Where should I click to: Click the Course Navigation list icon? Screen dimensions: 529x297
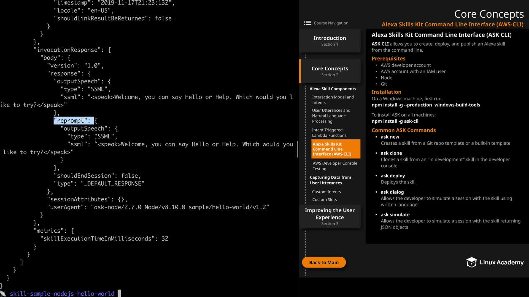click(307, 23)
